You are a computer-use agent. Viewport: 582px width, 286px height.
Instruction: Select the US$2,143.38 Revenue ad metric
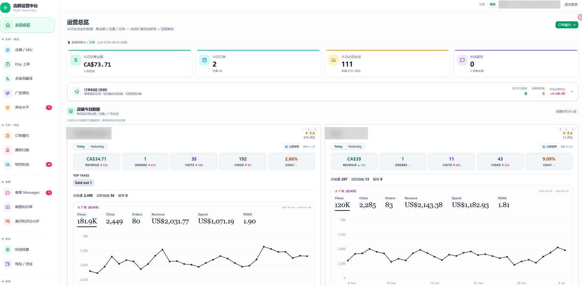pos(424,203)
